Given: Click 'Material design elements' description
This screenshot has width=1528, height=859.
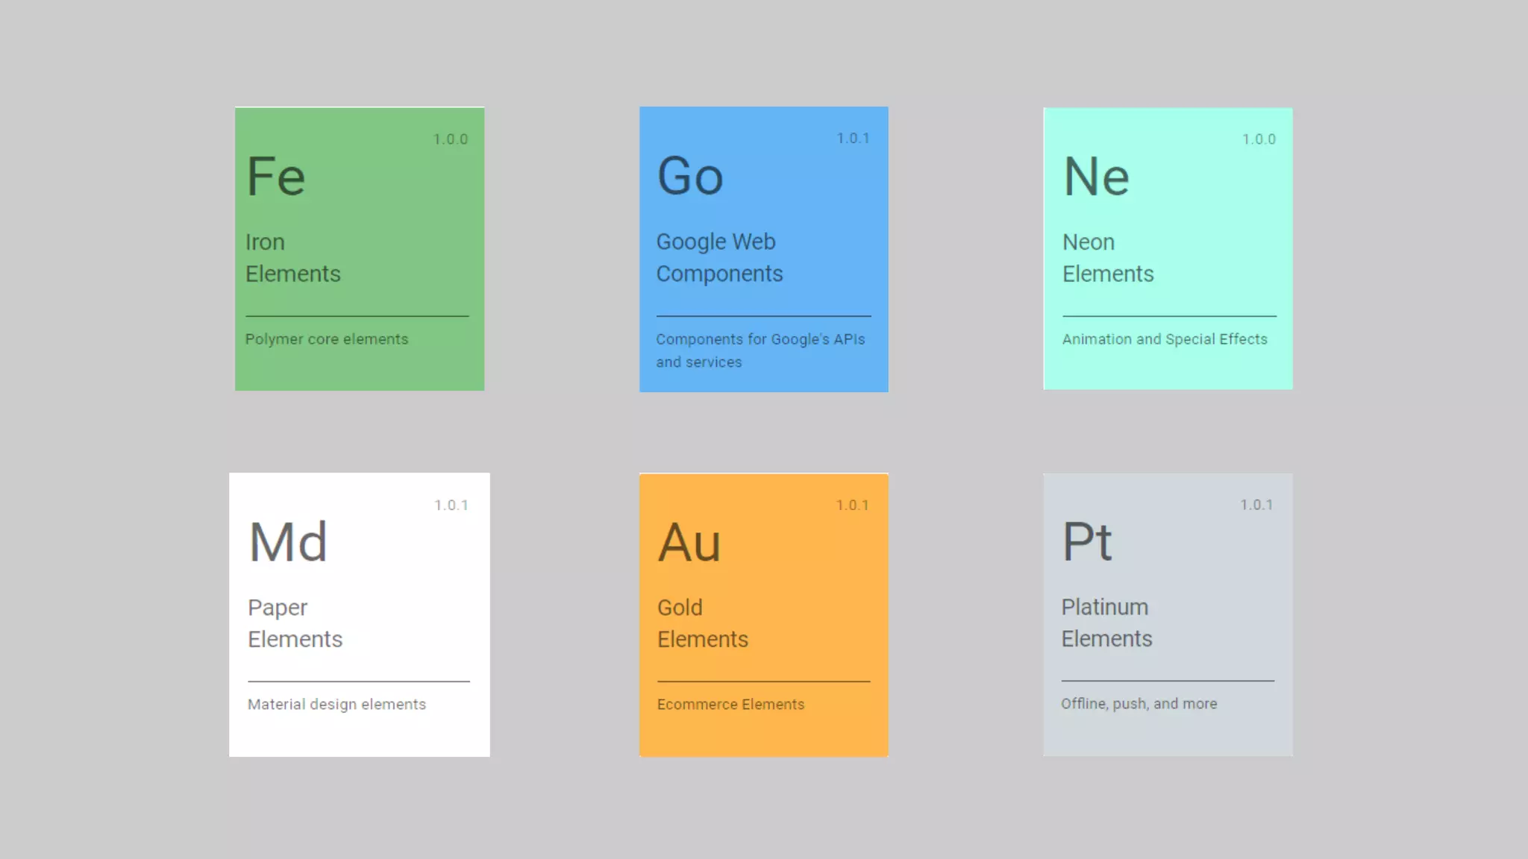Looking at the screenshot, I should click(336, 705).
